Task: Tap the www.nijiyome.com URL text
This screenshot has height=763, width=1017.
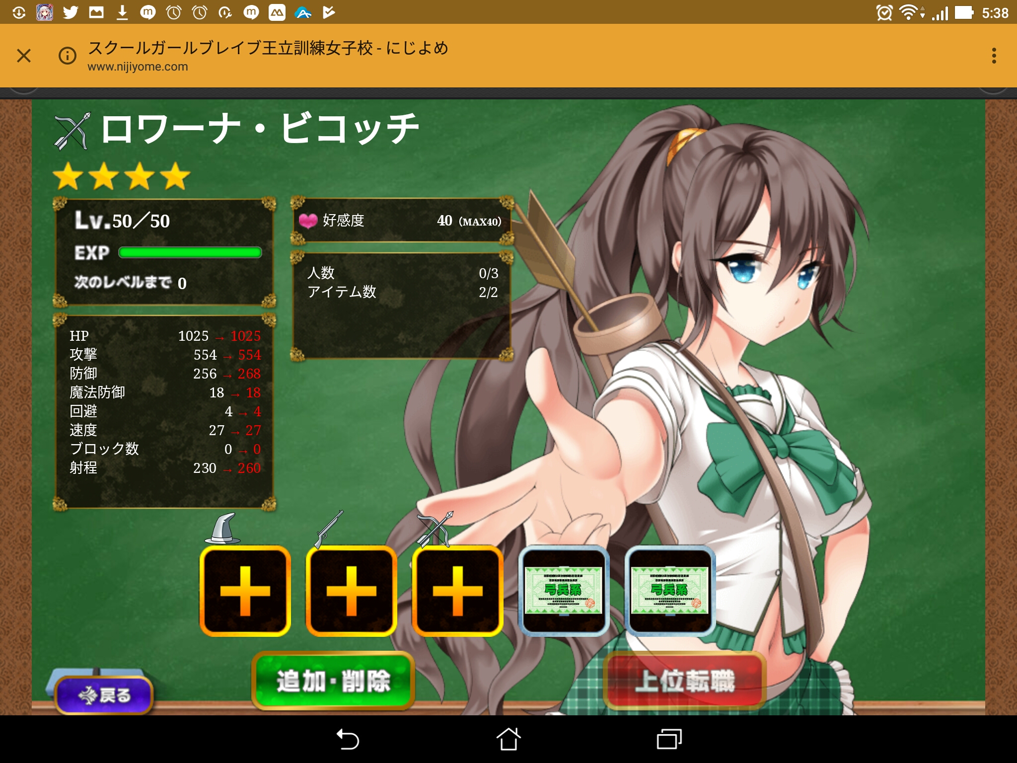Action: 138,67
